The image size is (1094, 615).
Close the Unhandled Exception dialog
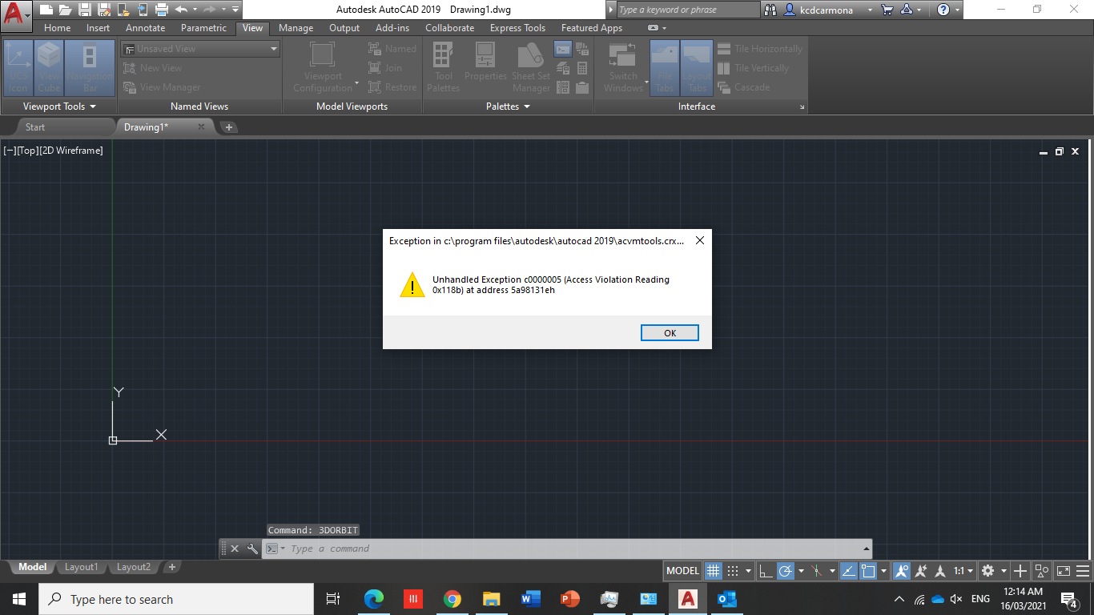pyautogui.click(x=699, y=240)
